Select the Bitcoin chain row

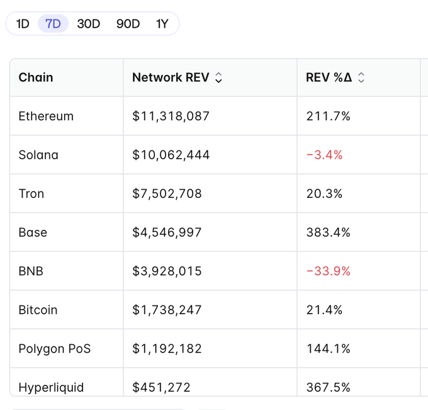tap(38, 310)
